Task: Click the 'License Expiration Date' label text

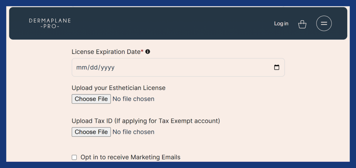Action: tap(106, 52)
